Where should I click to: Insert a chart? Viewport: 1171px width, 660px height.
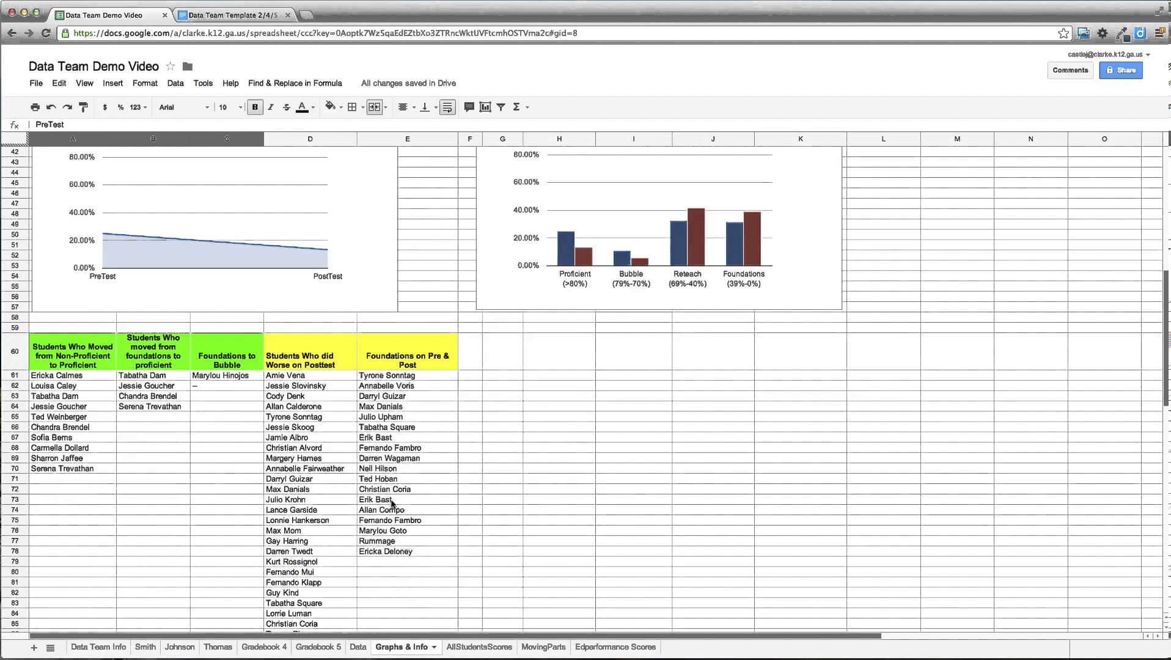(485, 107)
